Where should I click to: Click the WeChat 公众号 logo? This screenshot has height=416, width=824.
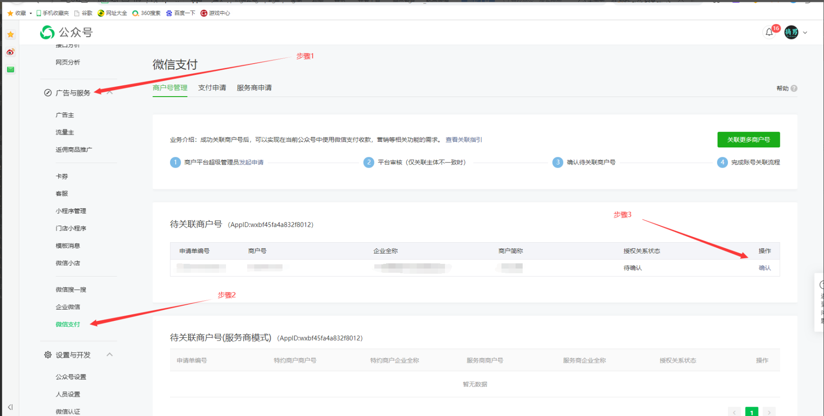[x=66, y=32]
